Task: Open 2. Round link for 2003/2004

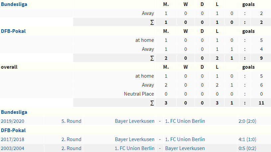Action: [x=71, y=148]
